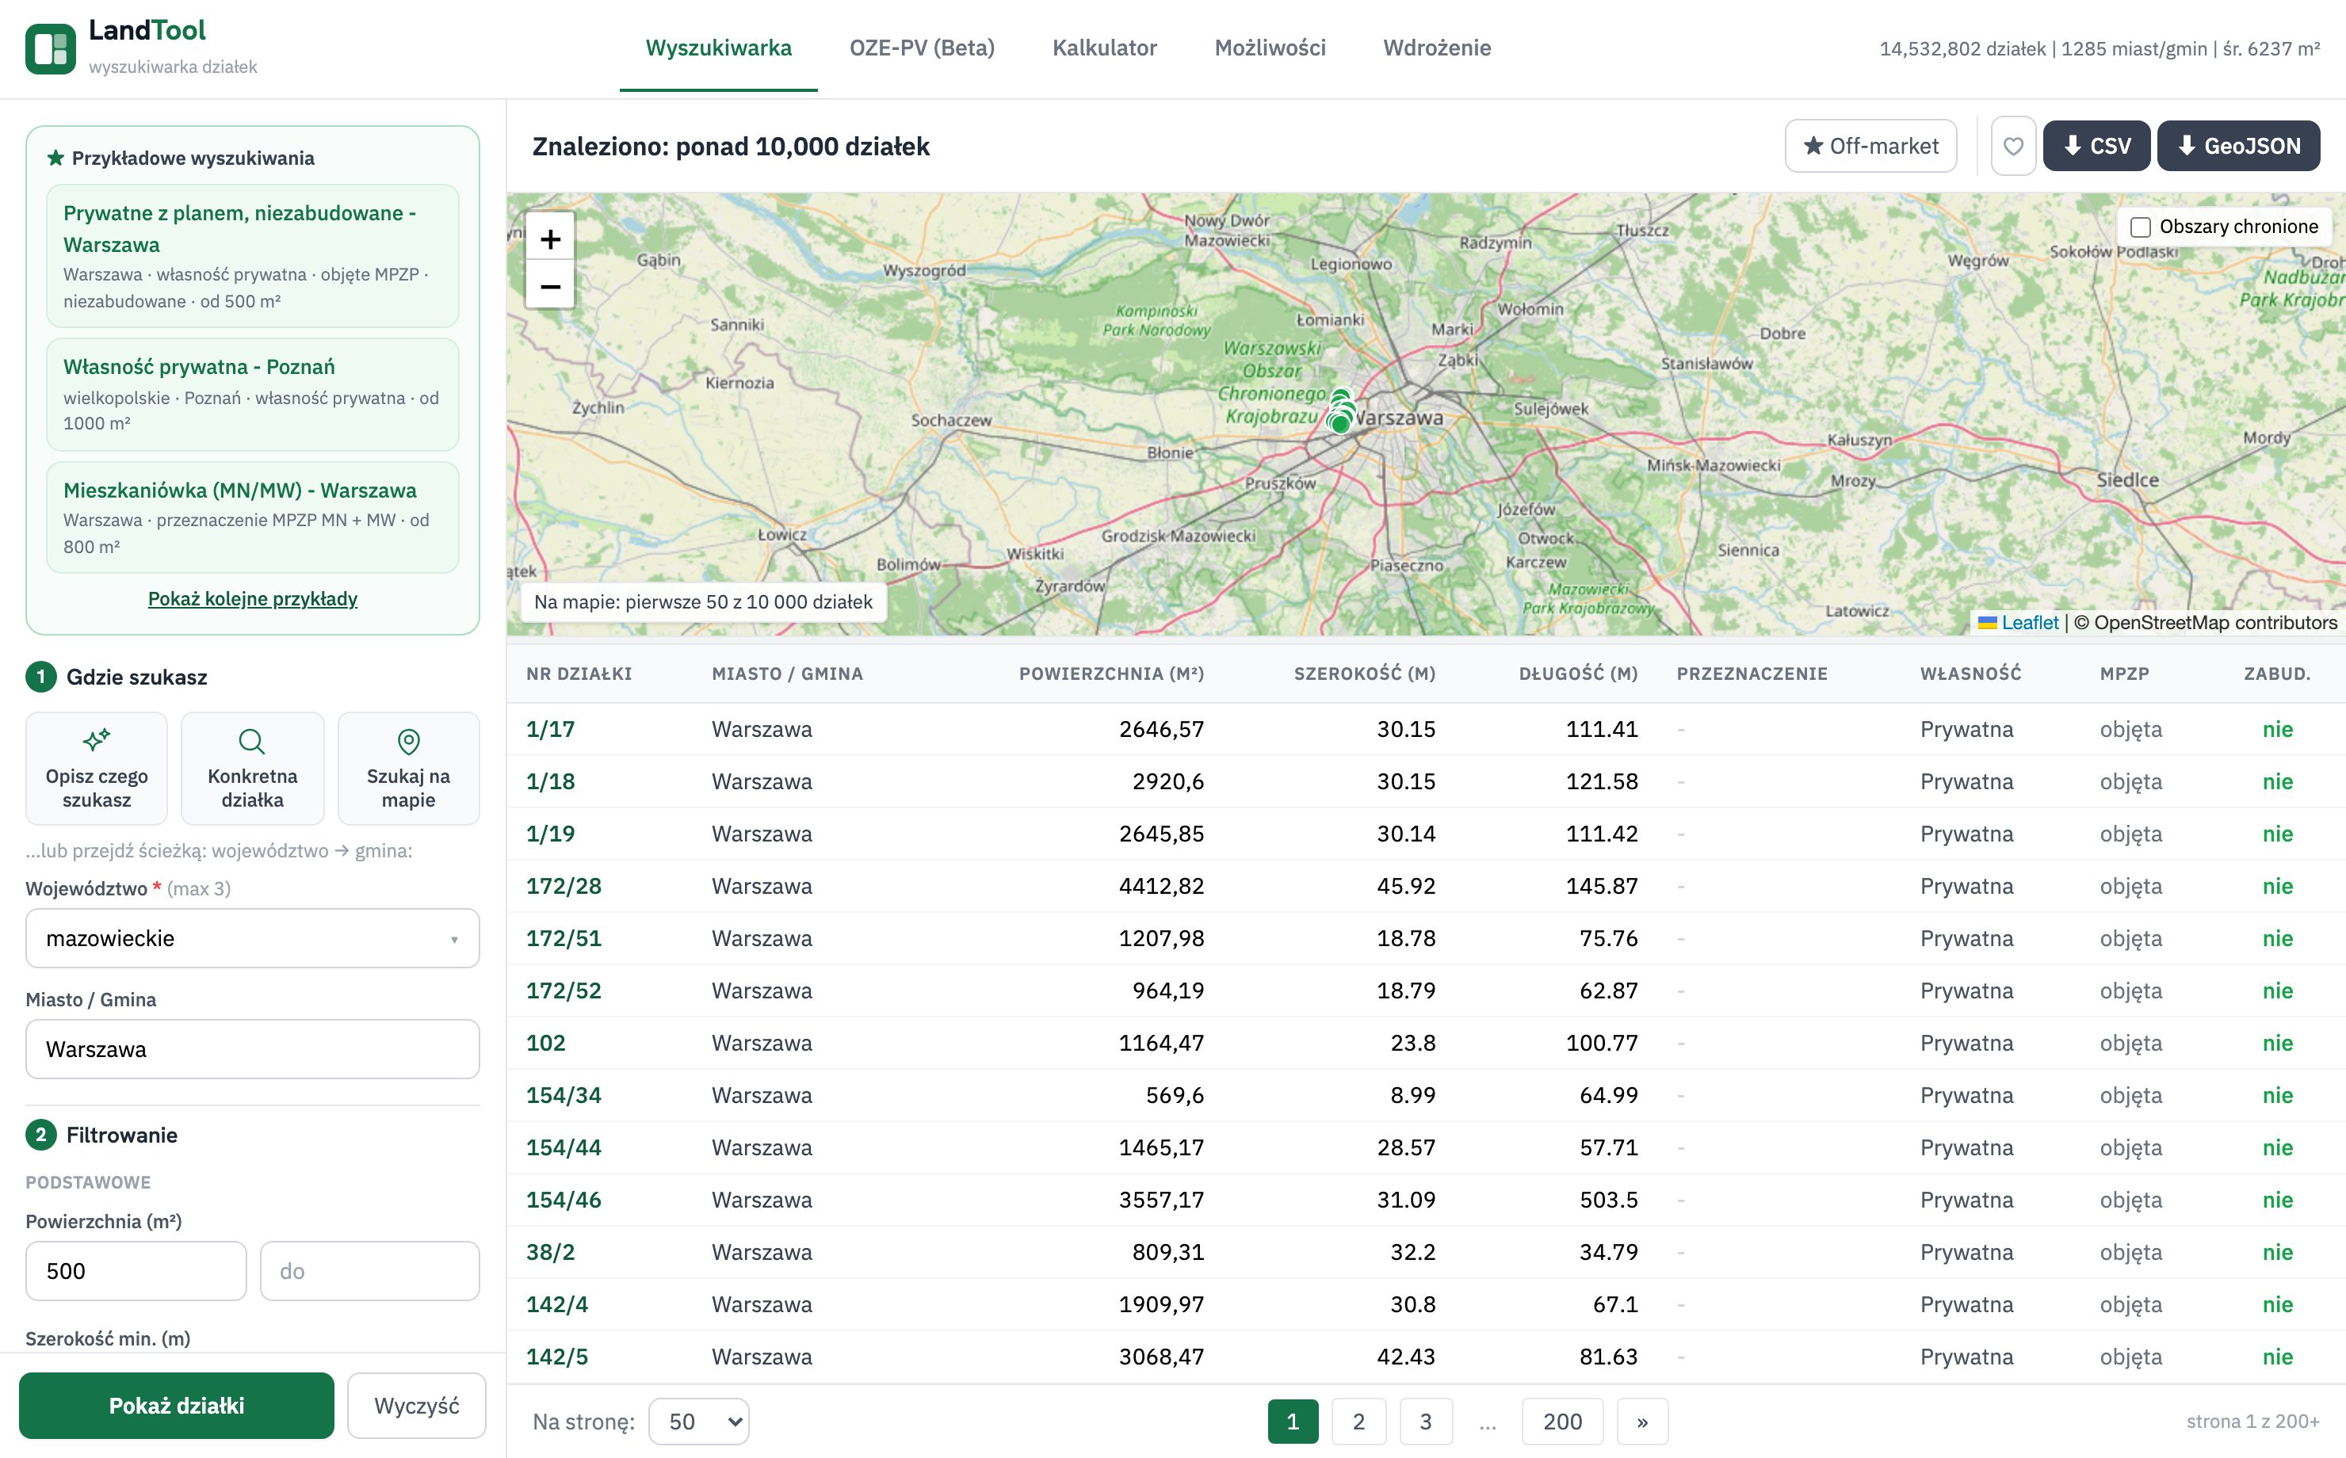Open parcel 38/2
The image size is (2346, 1458).
(551, 1252)
